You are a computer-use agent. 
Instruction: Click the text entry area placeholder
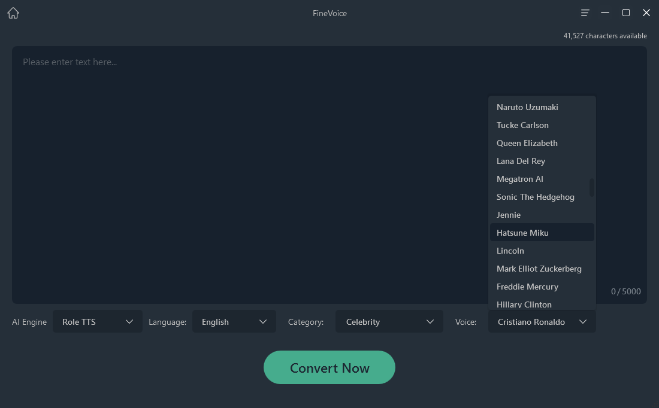tap(69, 62)
